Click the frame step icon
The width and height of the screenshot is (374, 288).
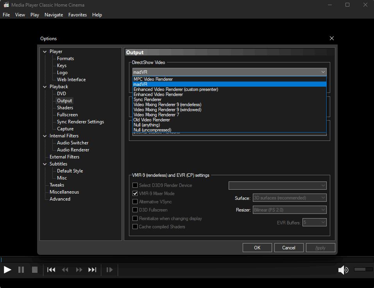tap(110, 270)
